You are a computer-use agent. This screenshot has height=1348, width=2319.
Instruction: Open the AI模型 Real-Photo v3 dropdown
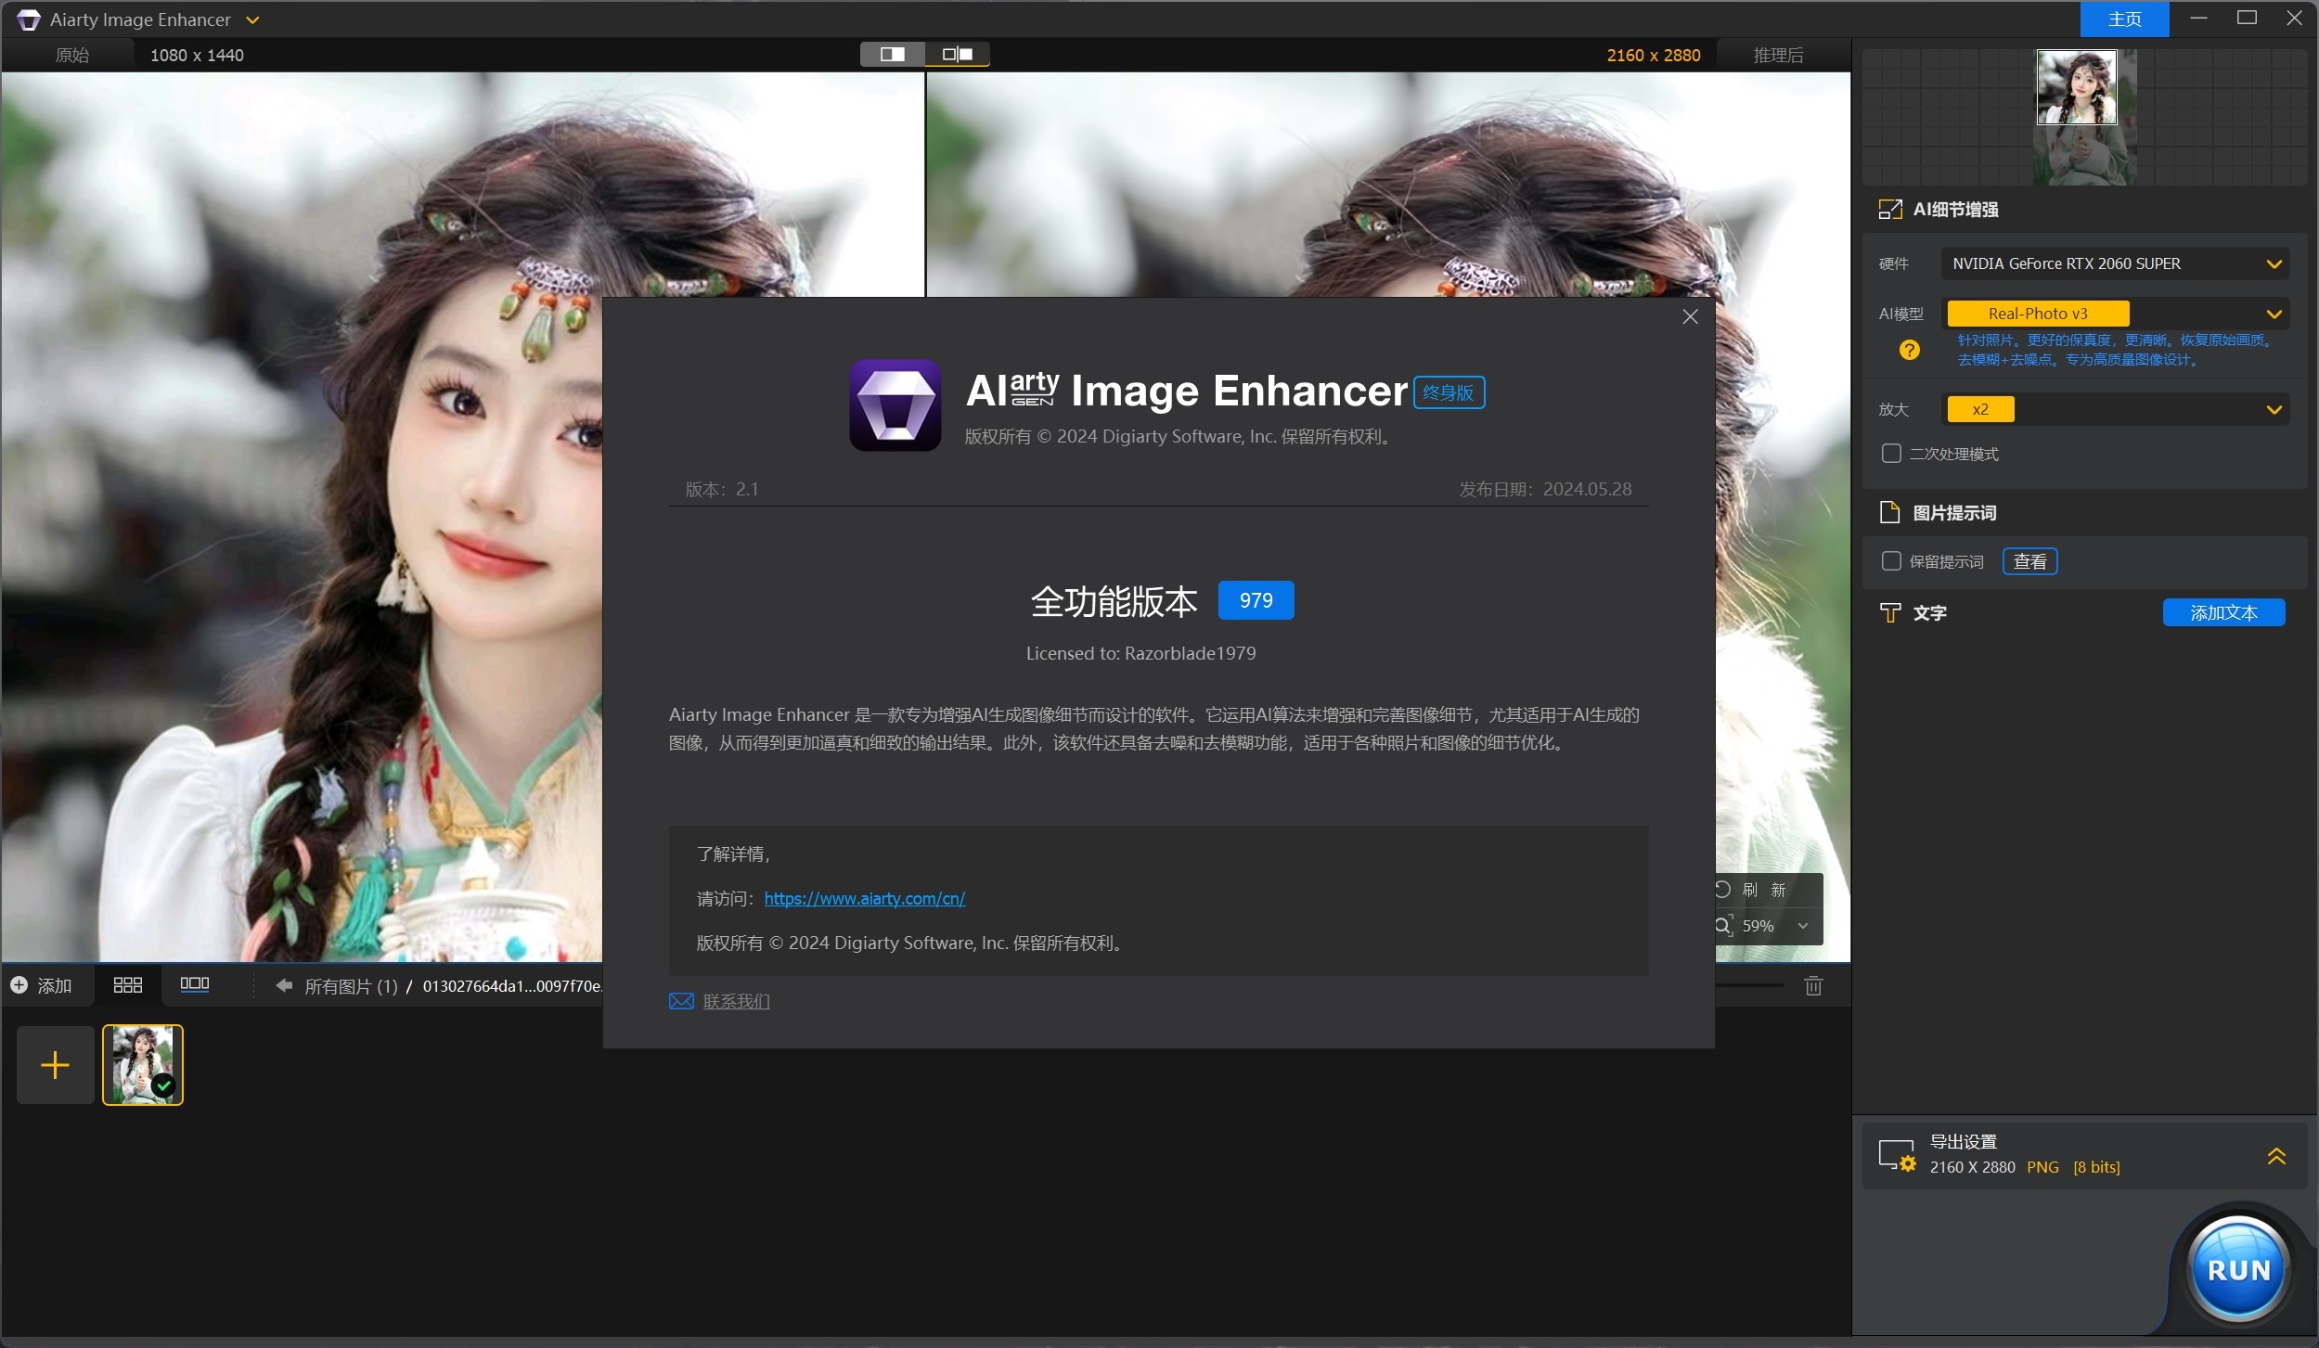pos(2115,314)
